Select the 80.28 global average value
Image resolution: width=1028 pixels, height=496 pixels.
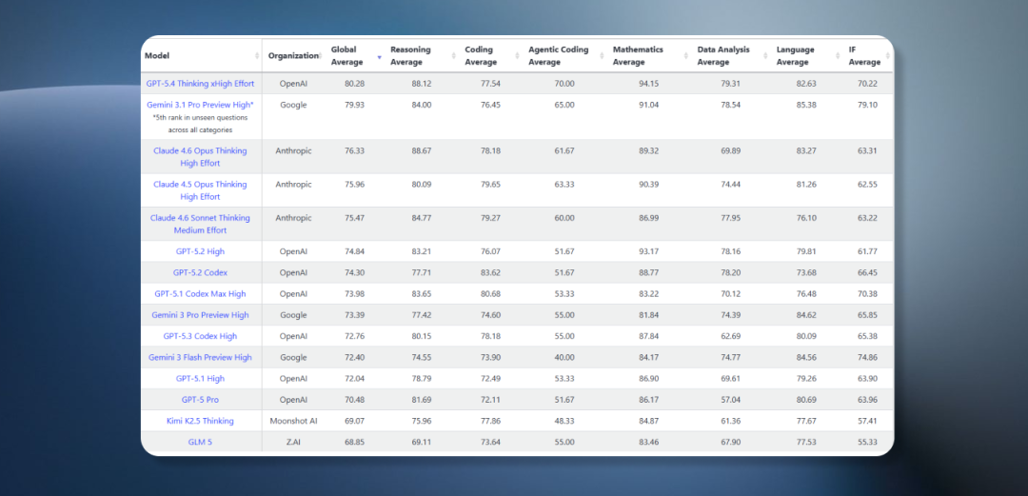pos(355,84)
